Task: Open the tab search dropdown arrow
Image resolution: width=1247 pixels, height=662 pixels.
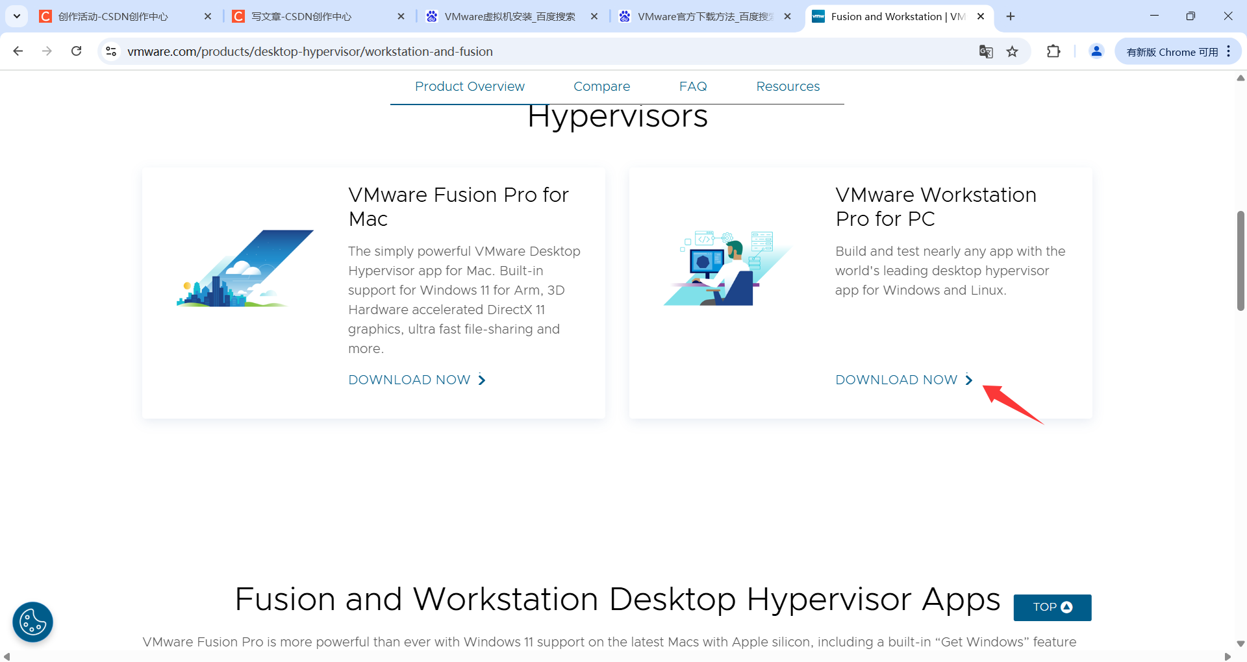Action: [x=16, y=16]
